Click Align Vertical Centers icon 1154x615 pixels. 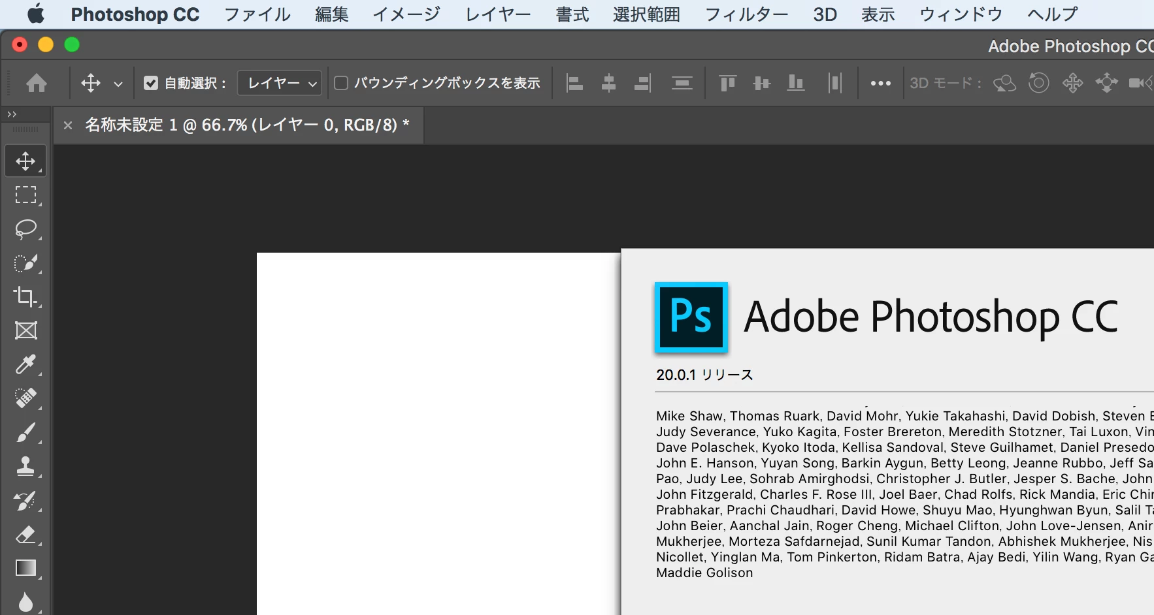pyautogui.click(x=761, y=83)
